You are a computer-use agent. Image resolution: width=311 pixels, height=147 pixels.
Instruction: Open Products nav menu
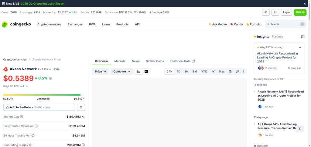(x=122, y=24)
